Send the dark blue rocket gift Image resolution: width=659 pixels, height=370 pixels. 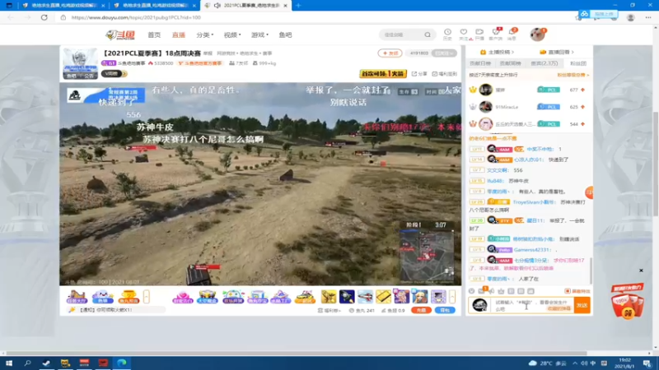click(x=347, y=297)
